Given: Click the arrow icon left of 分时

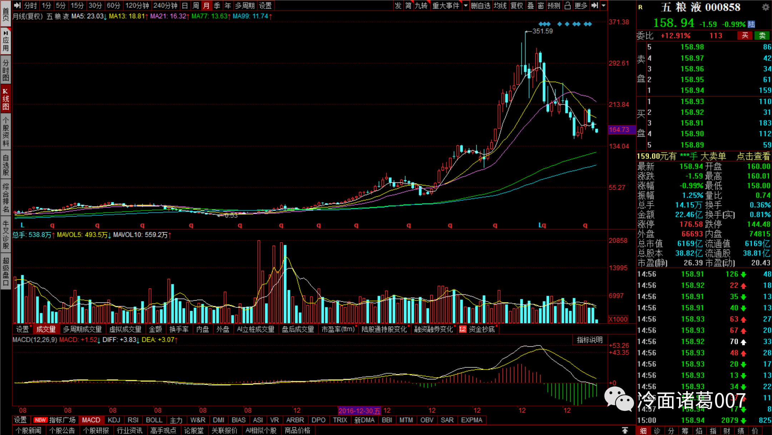Looking at the screenshot, I should (17, 6).
